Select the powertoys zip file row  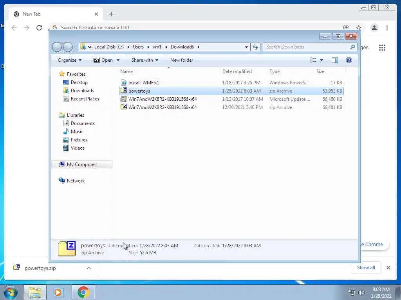231,91
